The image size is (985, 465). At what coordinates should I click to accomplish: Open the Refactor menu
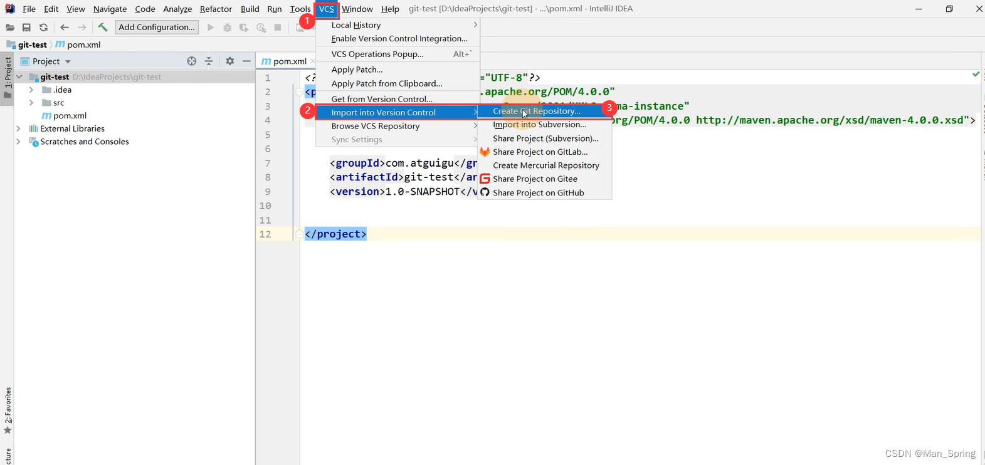pyautogui.click(x=216, y=9)
